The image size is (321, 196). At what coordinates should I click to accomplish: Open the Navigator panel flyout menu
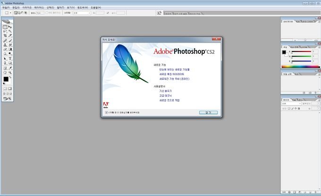pos(319,22)
